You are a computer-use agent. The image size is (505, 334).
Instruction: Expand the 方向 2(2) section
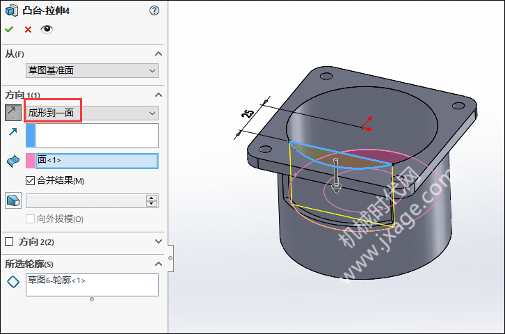tap(159, 241)
